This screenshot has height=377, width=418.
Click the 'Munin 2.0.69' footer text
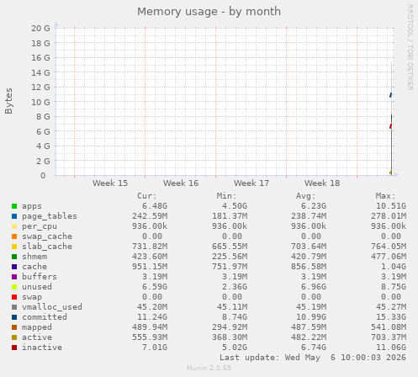tap(209, 368)
